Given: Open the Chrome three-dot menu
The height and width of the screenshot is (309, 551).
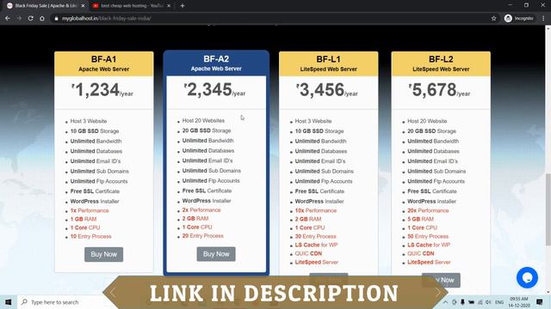Looking at the screenshot, I should (543, 18).
